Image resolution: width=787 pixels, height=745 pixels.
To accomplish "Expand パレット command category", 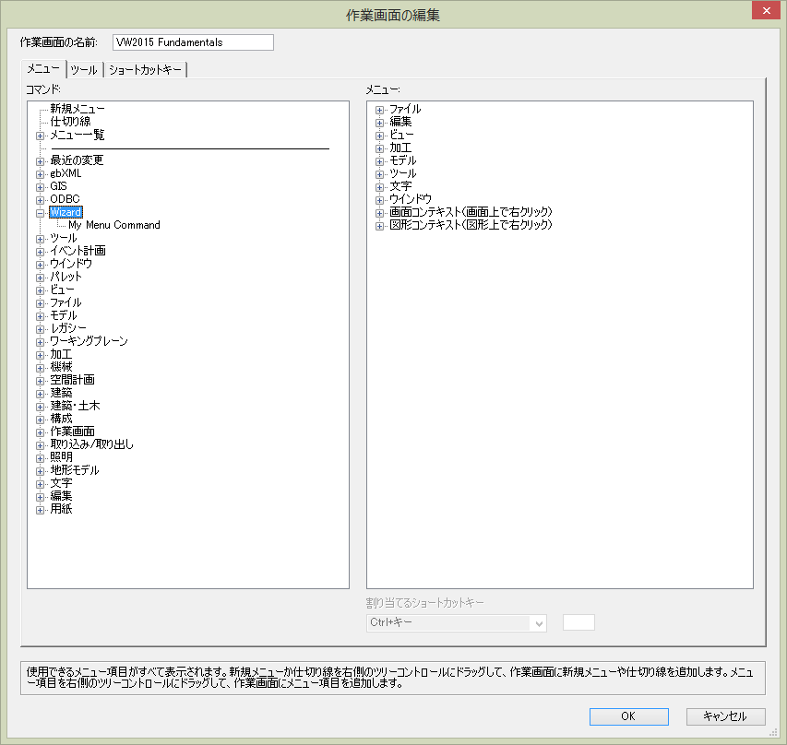I will click(41, 278).
